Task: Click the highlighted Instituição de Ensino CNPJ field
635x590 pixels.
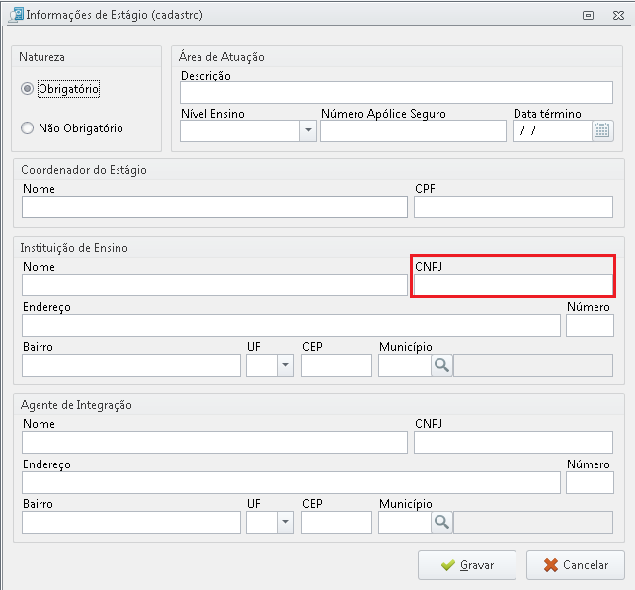Action: click(514, 285)
